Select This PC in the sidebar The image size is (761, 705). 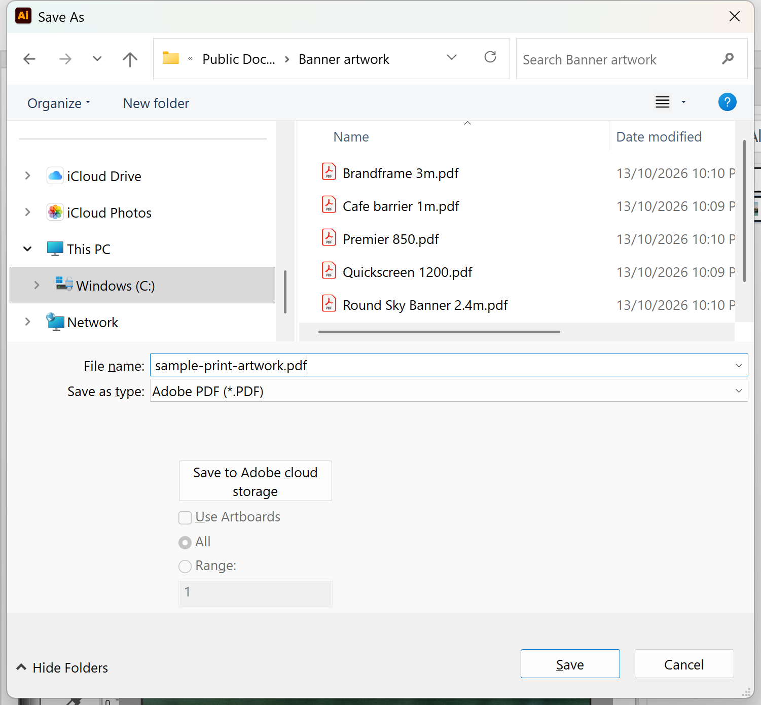pyautogui.click(x=89, y=249)
